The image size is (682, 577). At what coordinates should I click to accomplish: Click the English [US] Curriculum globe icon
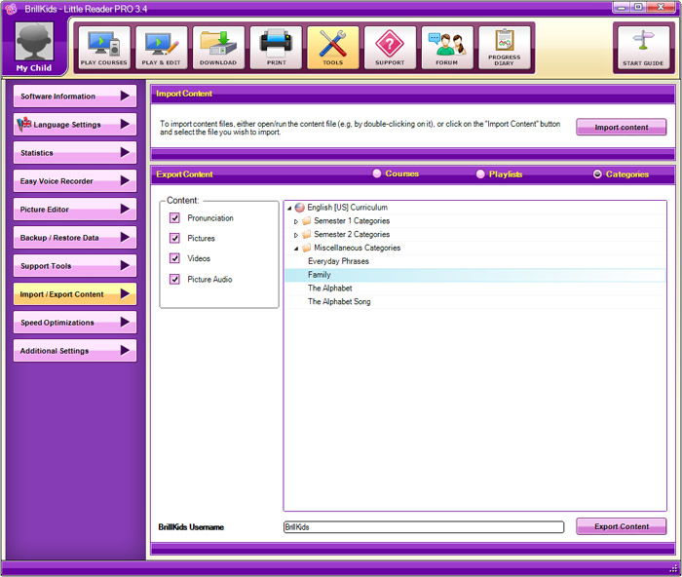point(300,208)
